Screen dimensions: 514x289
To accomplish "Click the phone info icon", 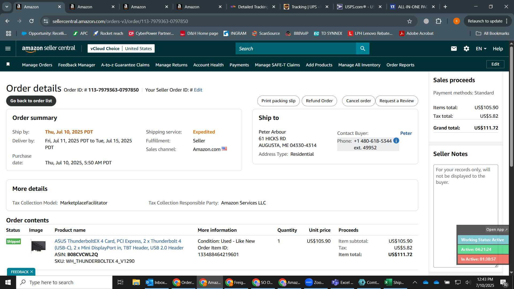I will tap(396, 140).
